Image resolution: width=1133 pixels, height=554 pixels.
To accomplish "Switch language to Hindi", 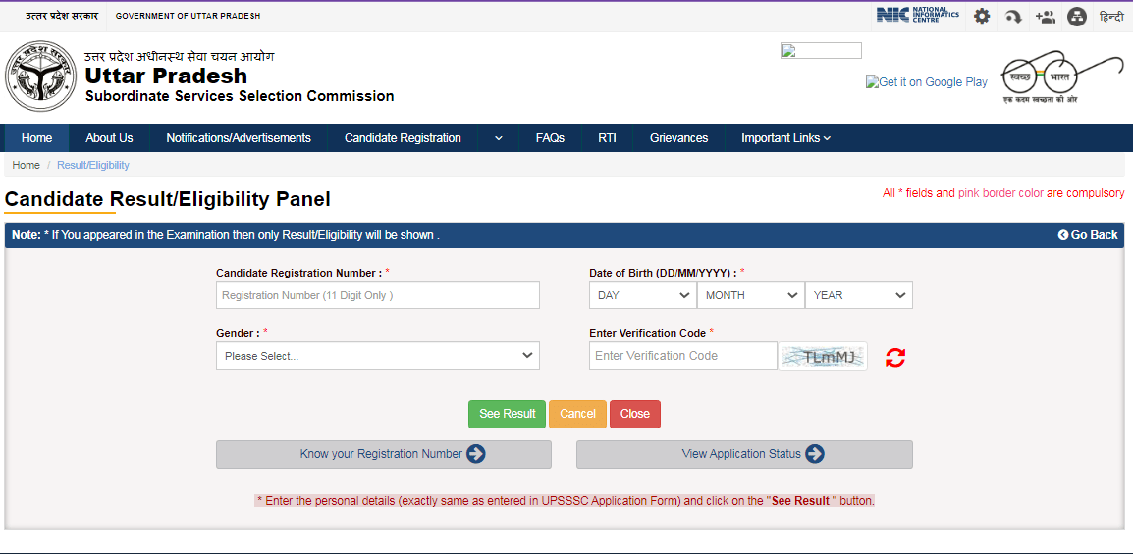I will point(1111,17).
